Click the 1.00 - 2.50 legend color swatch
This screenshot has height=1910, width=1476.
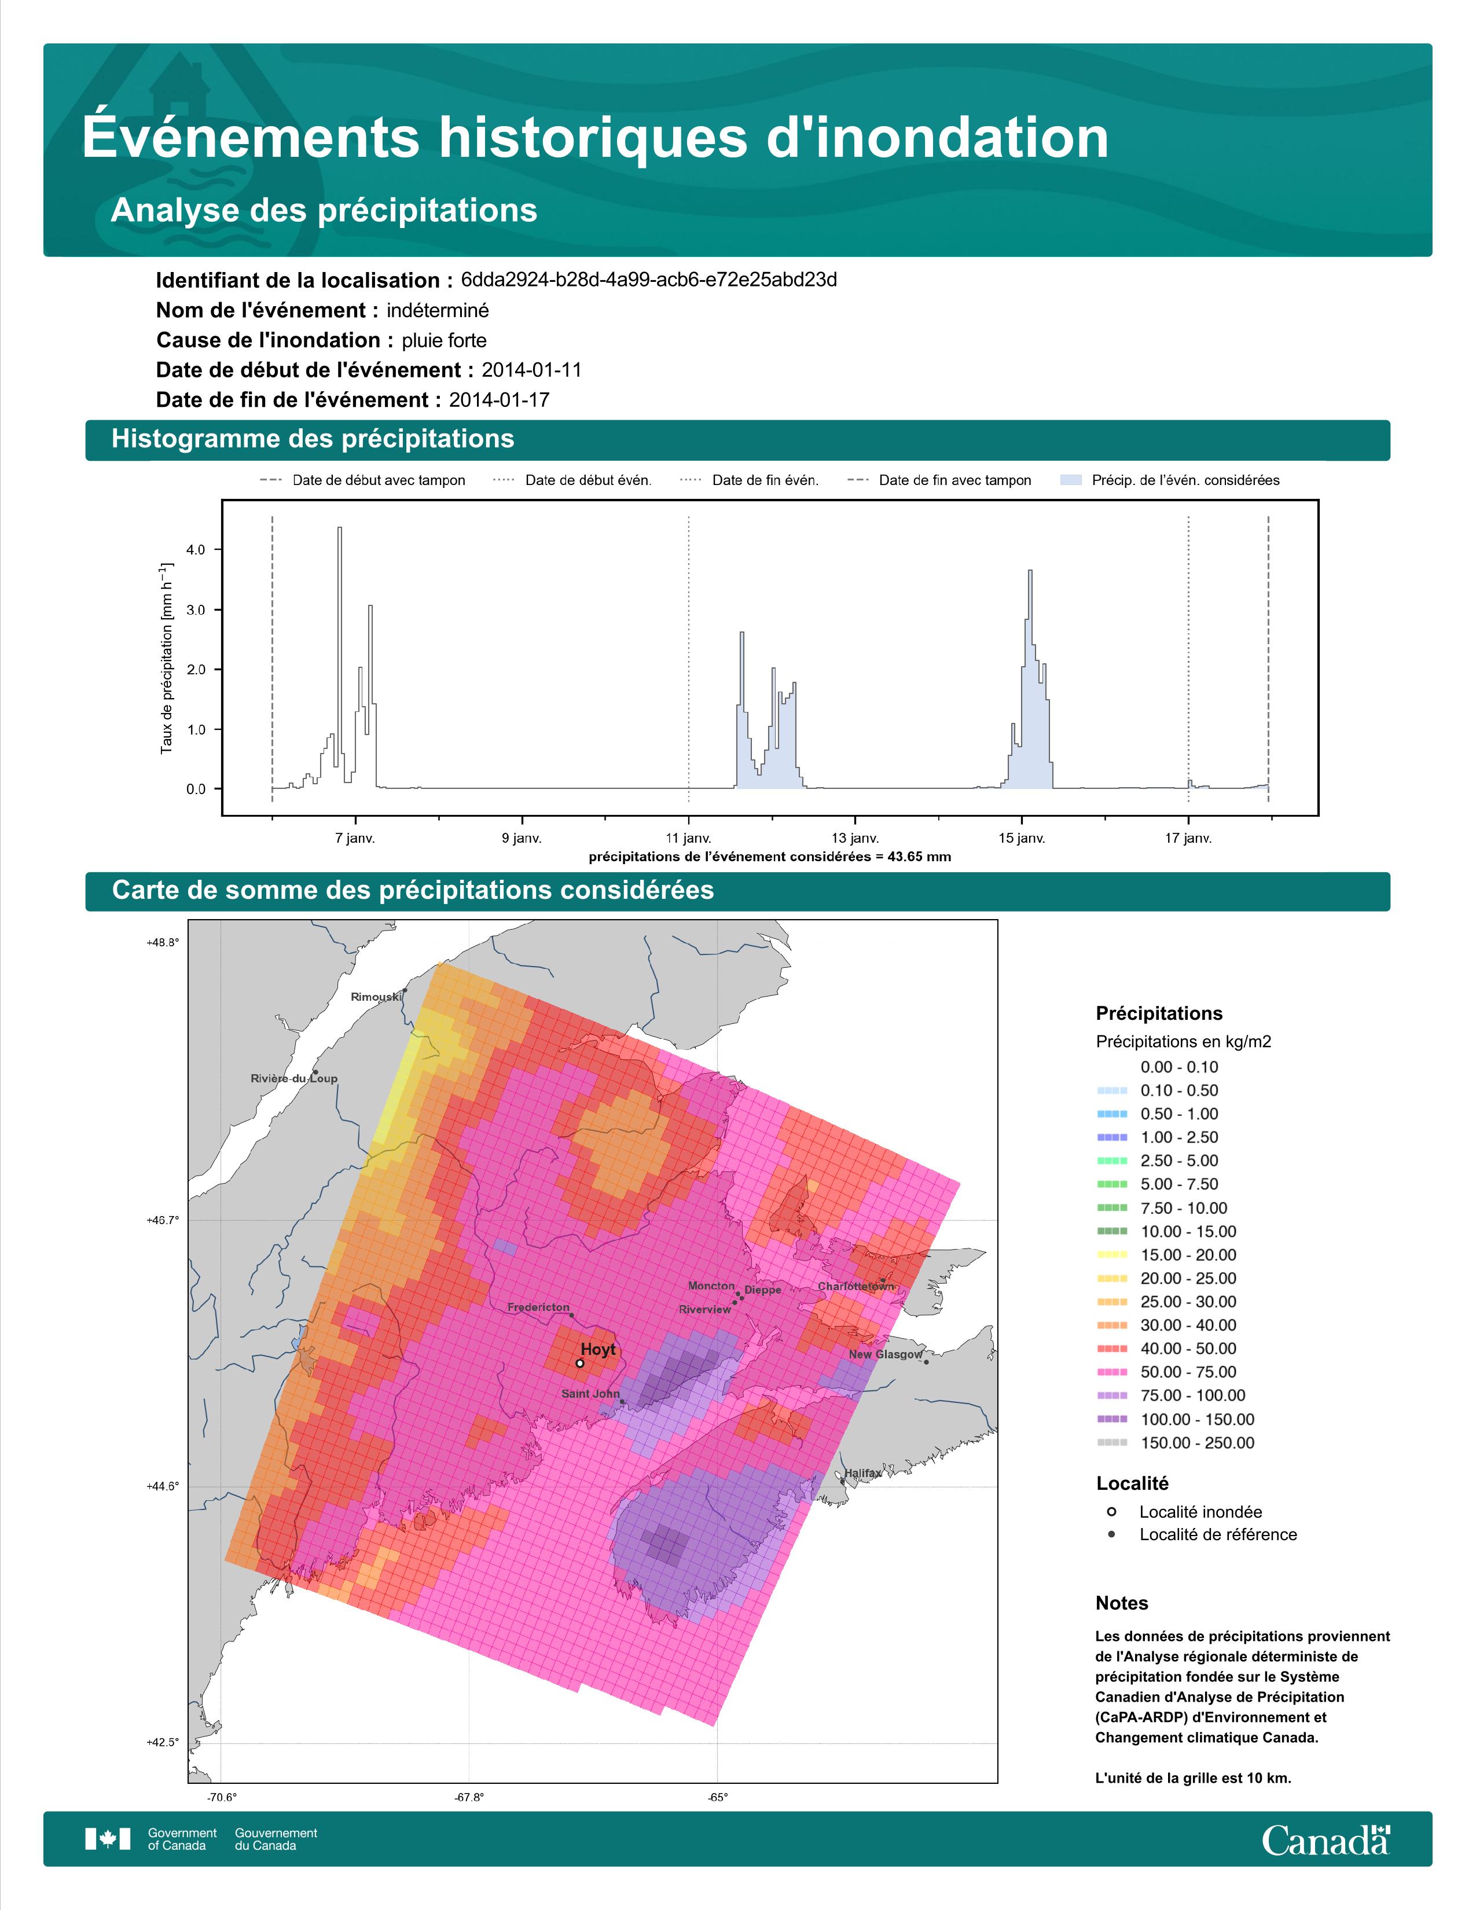pyautogui.click(x=1111, y=1137)
